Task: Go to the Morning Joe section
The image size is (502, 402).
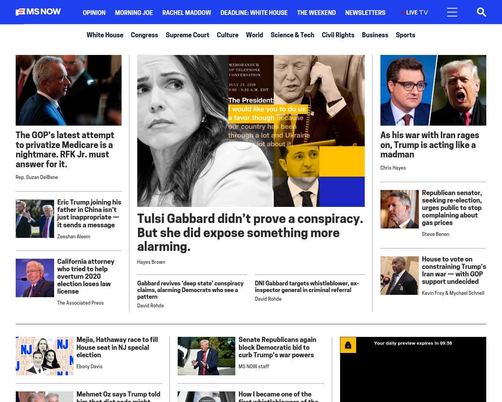Action: click(134, 13)
